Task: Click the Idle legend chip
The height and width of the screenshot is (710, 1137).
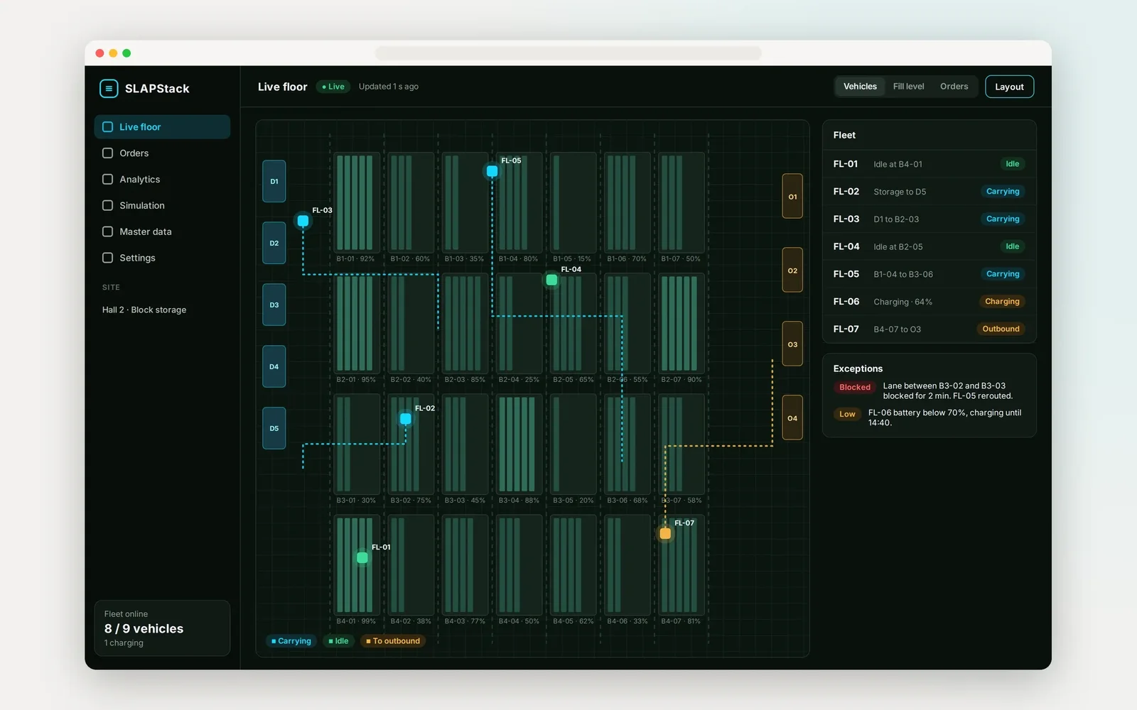Action: tap(338, 641)
